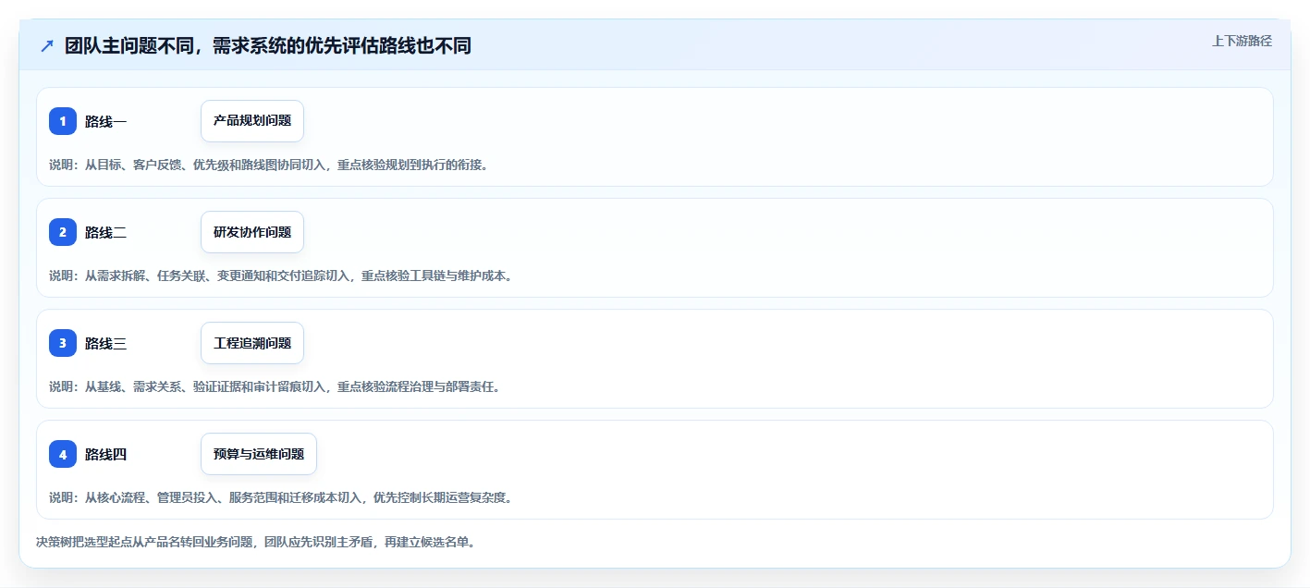Click the description starting 说明：从基线、需求关系
Screen dimensions: 1310x588
tap(275, 386)
